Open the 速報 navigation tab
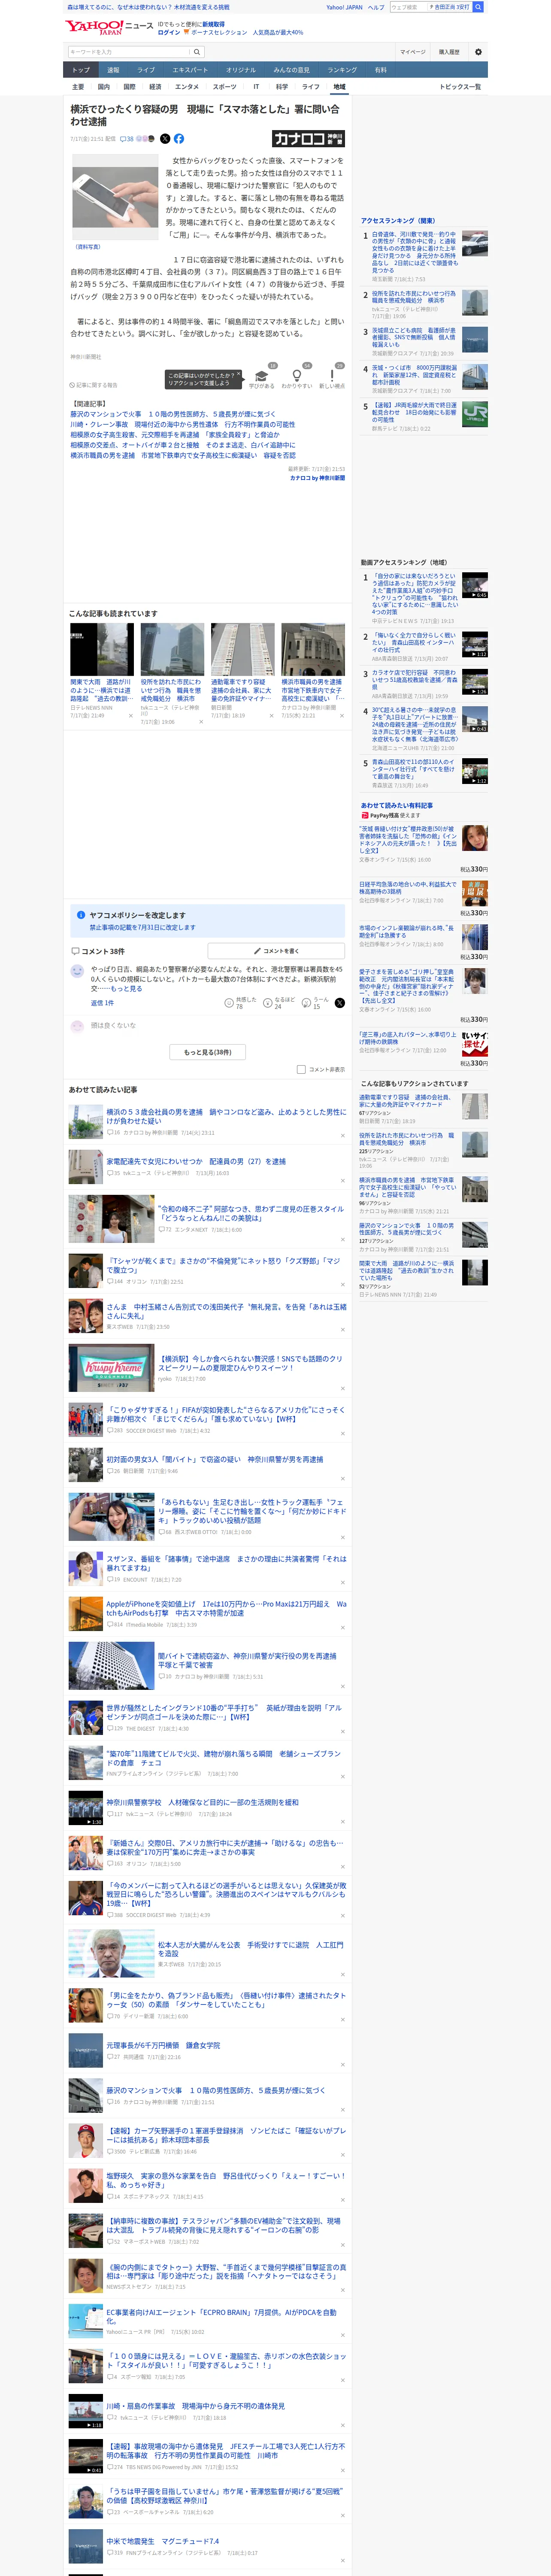 (x=113, y=70)
